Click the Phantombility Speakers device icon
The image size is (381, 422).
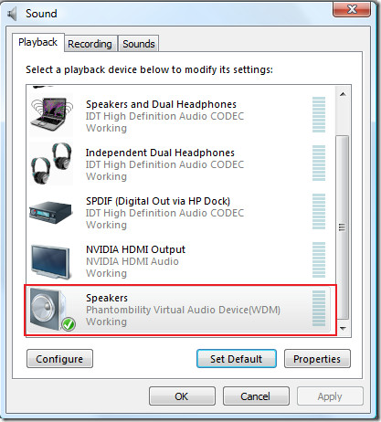click(x=48, y=310)
